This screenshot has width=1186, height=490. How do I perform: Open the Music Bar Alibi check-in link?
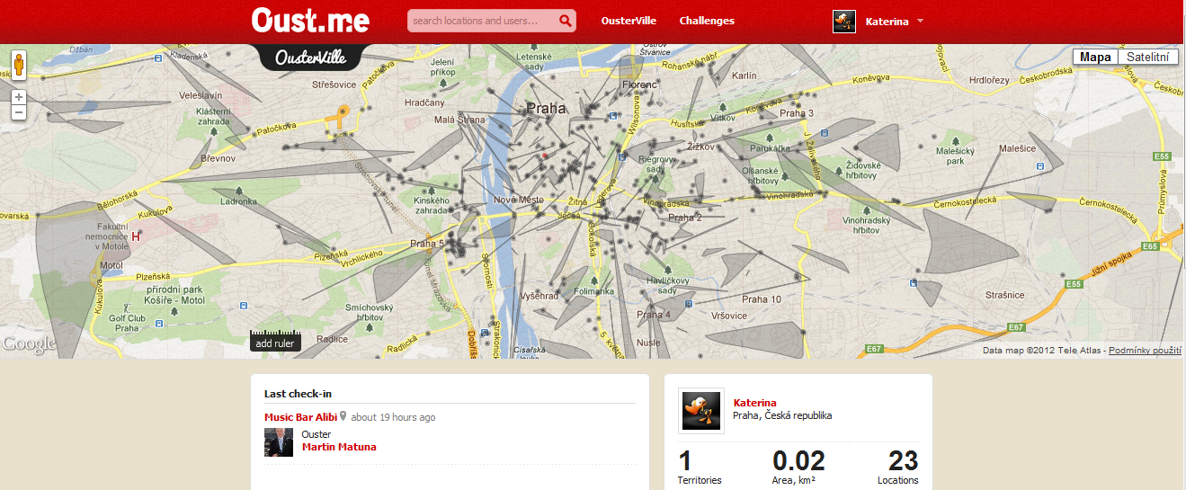[x=300, y=417]
